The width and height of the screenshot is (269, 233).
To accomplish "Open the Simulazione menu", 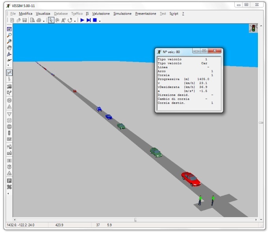I will (122, 13).
